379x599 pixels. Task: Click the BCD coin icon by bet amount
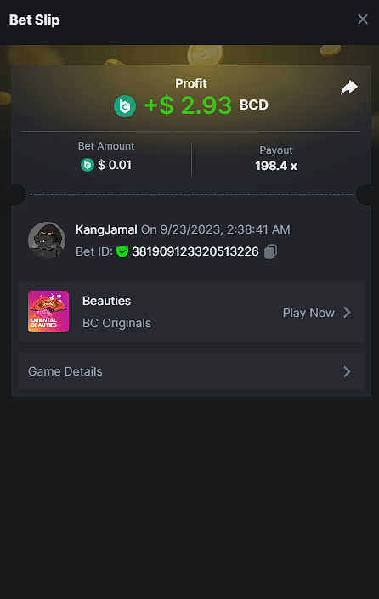88,165
